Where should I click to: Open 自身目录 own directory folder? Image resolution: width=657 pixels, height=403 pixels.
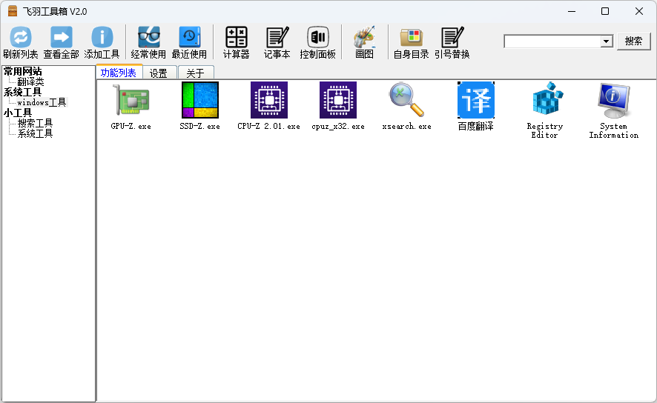(411, 38)
